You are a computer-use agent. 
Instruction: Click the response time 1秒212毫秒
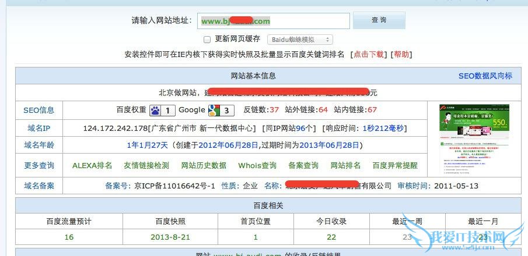(x=383, y=129)
